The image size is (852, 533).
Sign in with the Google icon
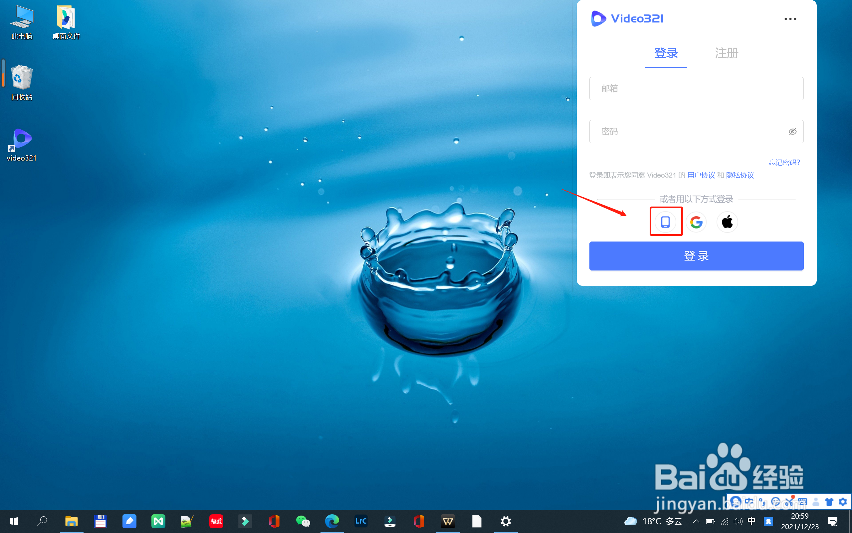pos(696,222)
